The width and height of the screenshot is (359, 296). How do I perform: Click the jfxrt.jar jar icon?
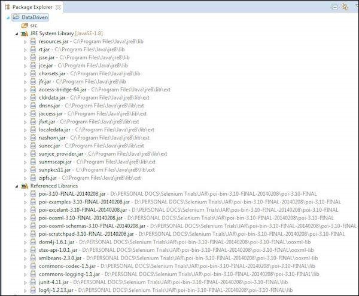[33, 122]
